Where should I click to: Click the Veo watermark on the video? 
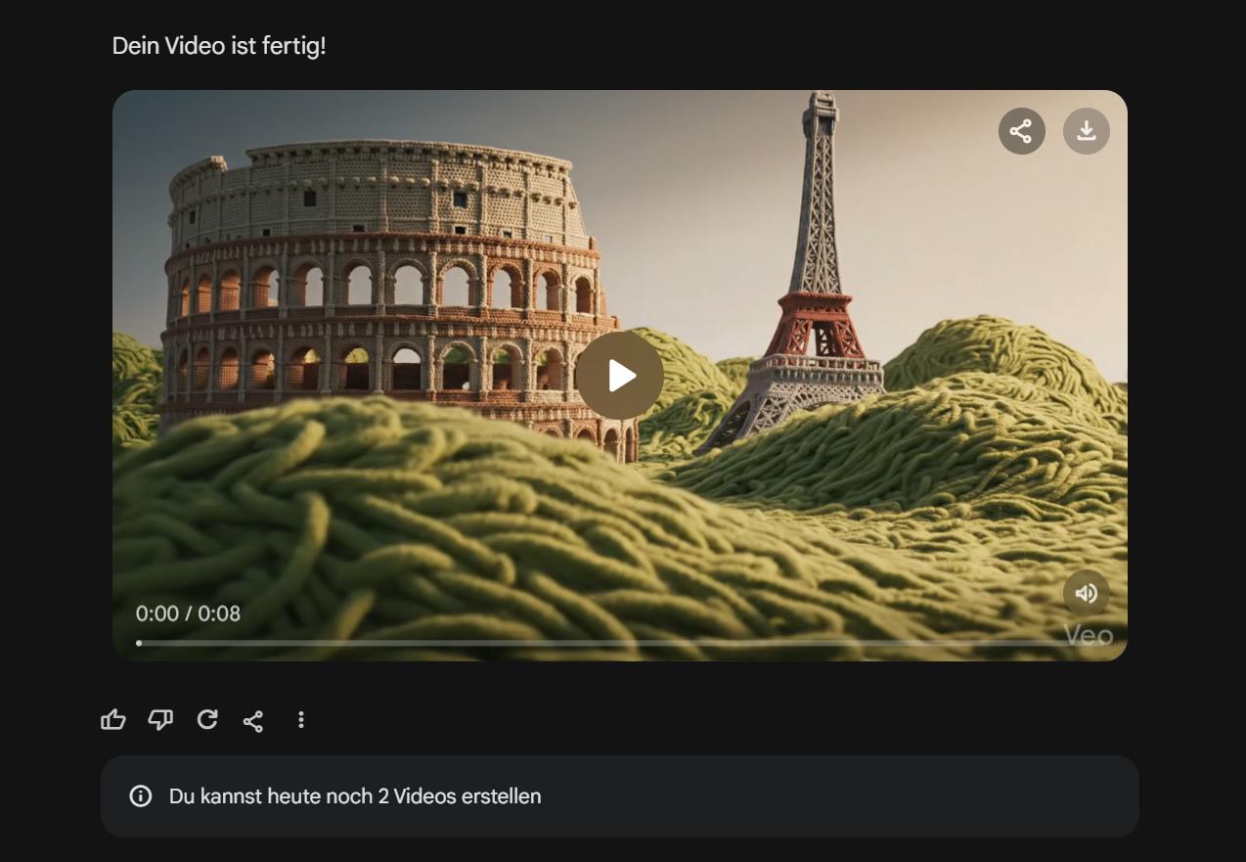click(x=1089, y=636)
